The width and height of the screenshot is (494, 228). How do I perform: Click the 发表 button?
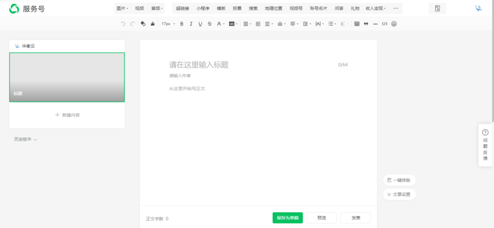(356, 218)
